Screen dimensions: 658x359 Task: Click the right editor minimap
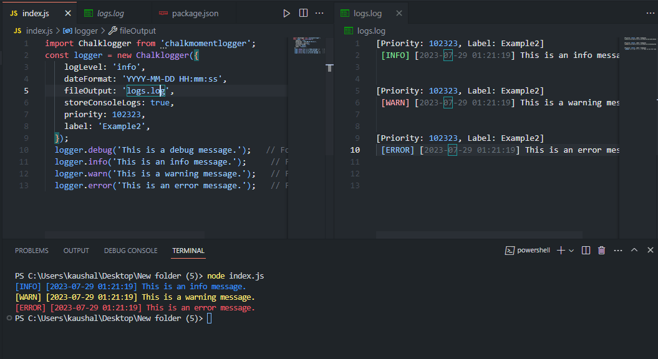coord(639,44)
